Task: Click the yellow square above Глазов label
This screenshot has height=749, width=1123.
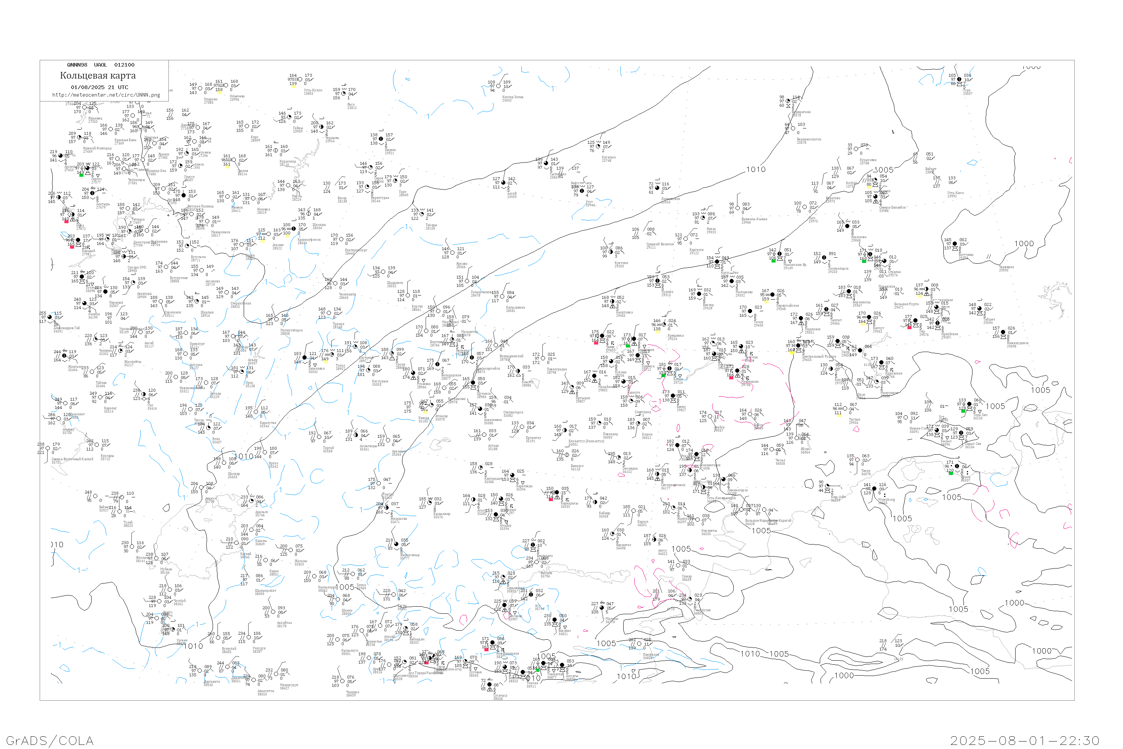Action: (227, 167)
